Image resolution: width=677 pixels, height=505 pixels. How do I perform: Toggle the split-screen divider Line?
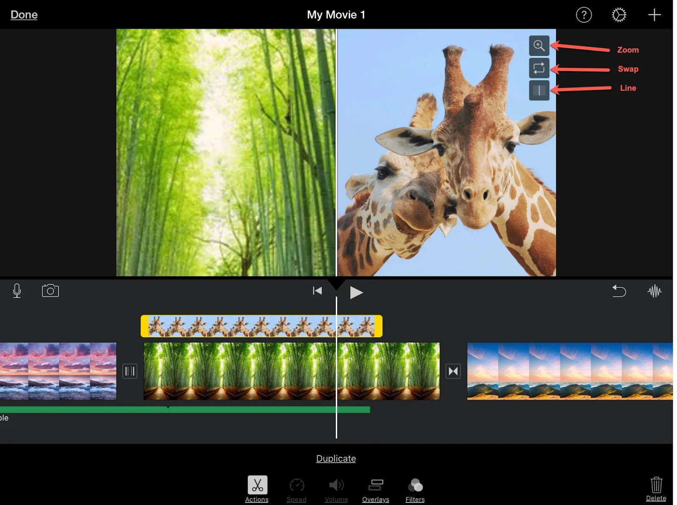(x=539, y=90)
